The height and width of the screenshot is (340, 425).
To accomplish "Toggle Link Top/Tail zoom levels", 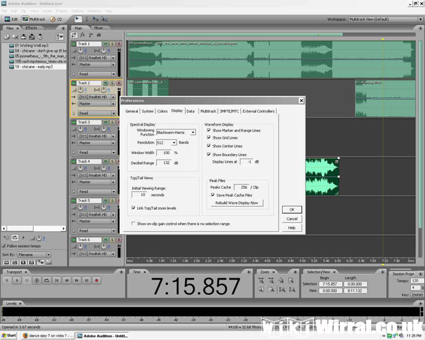I will [133, 208].
